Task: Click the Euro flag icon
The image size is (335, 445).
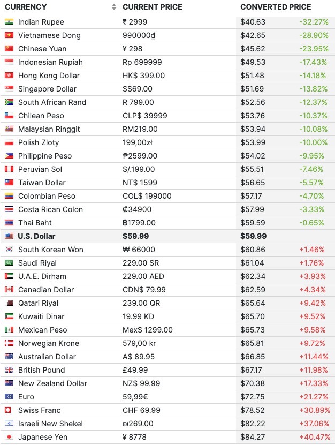Action: 9,397
